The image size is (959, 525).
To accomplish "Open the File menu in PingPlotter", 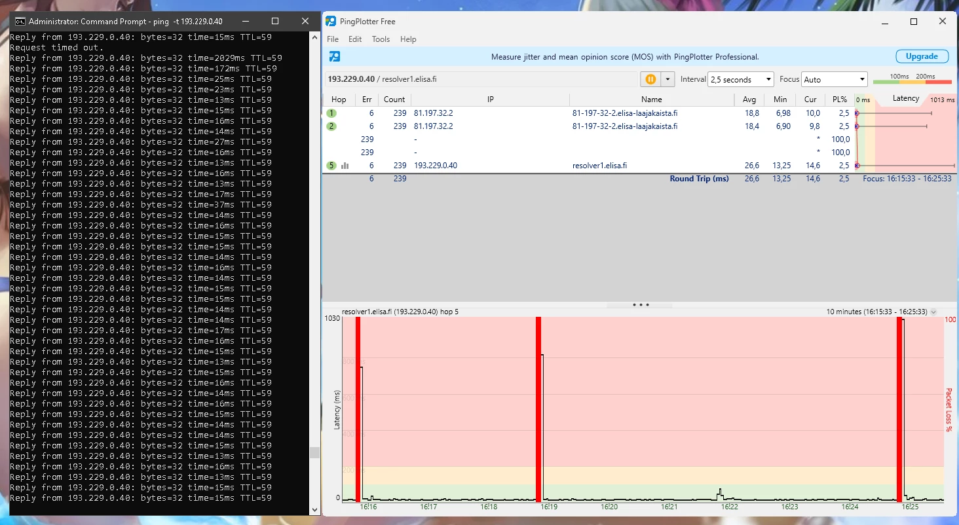I will [333, 39].
